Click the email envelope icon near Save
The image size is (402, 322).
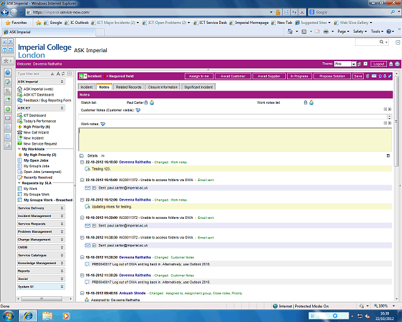click(375, 76)
